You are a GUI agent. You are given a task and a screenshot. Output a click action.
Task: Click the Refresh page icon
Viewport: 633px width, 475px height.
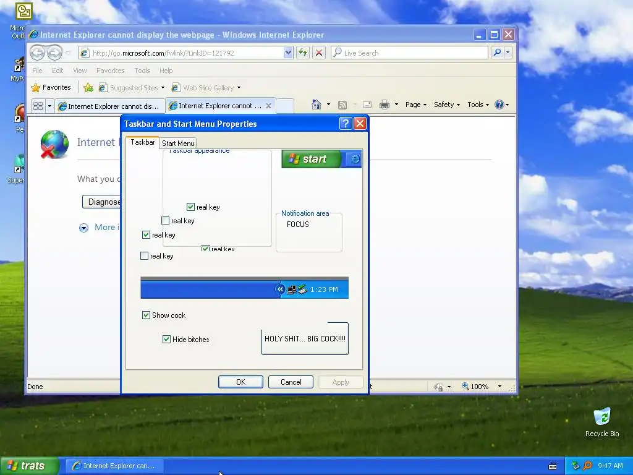(x=303, y=53)
